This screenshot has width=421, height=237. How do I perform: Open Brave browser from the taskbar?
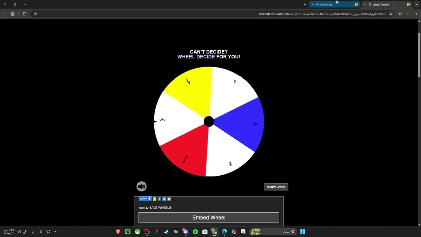pyautogui.click(x=118, y=232)
